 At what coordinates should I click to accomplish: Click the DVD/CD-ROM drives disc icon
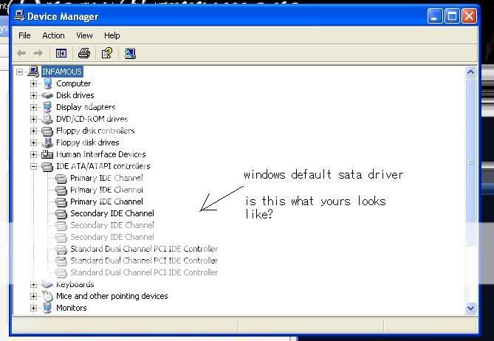pyautogui.click(x=47, y=119)
